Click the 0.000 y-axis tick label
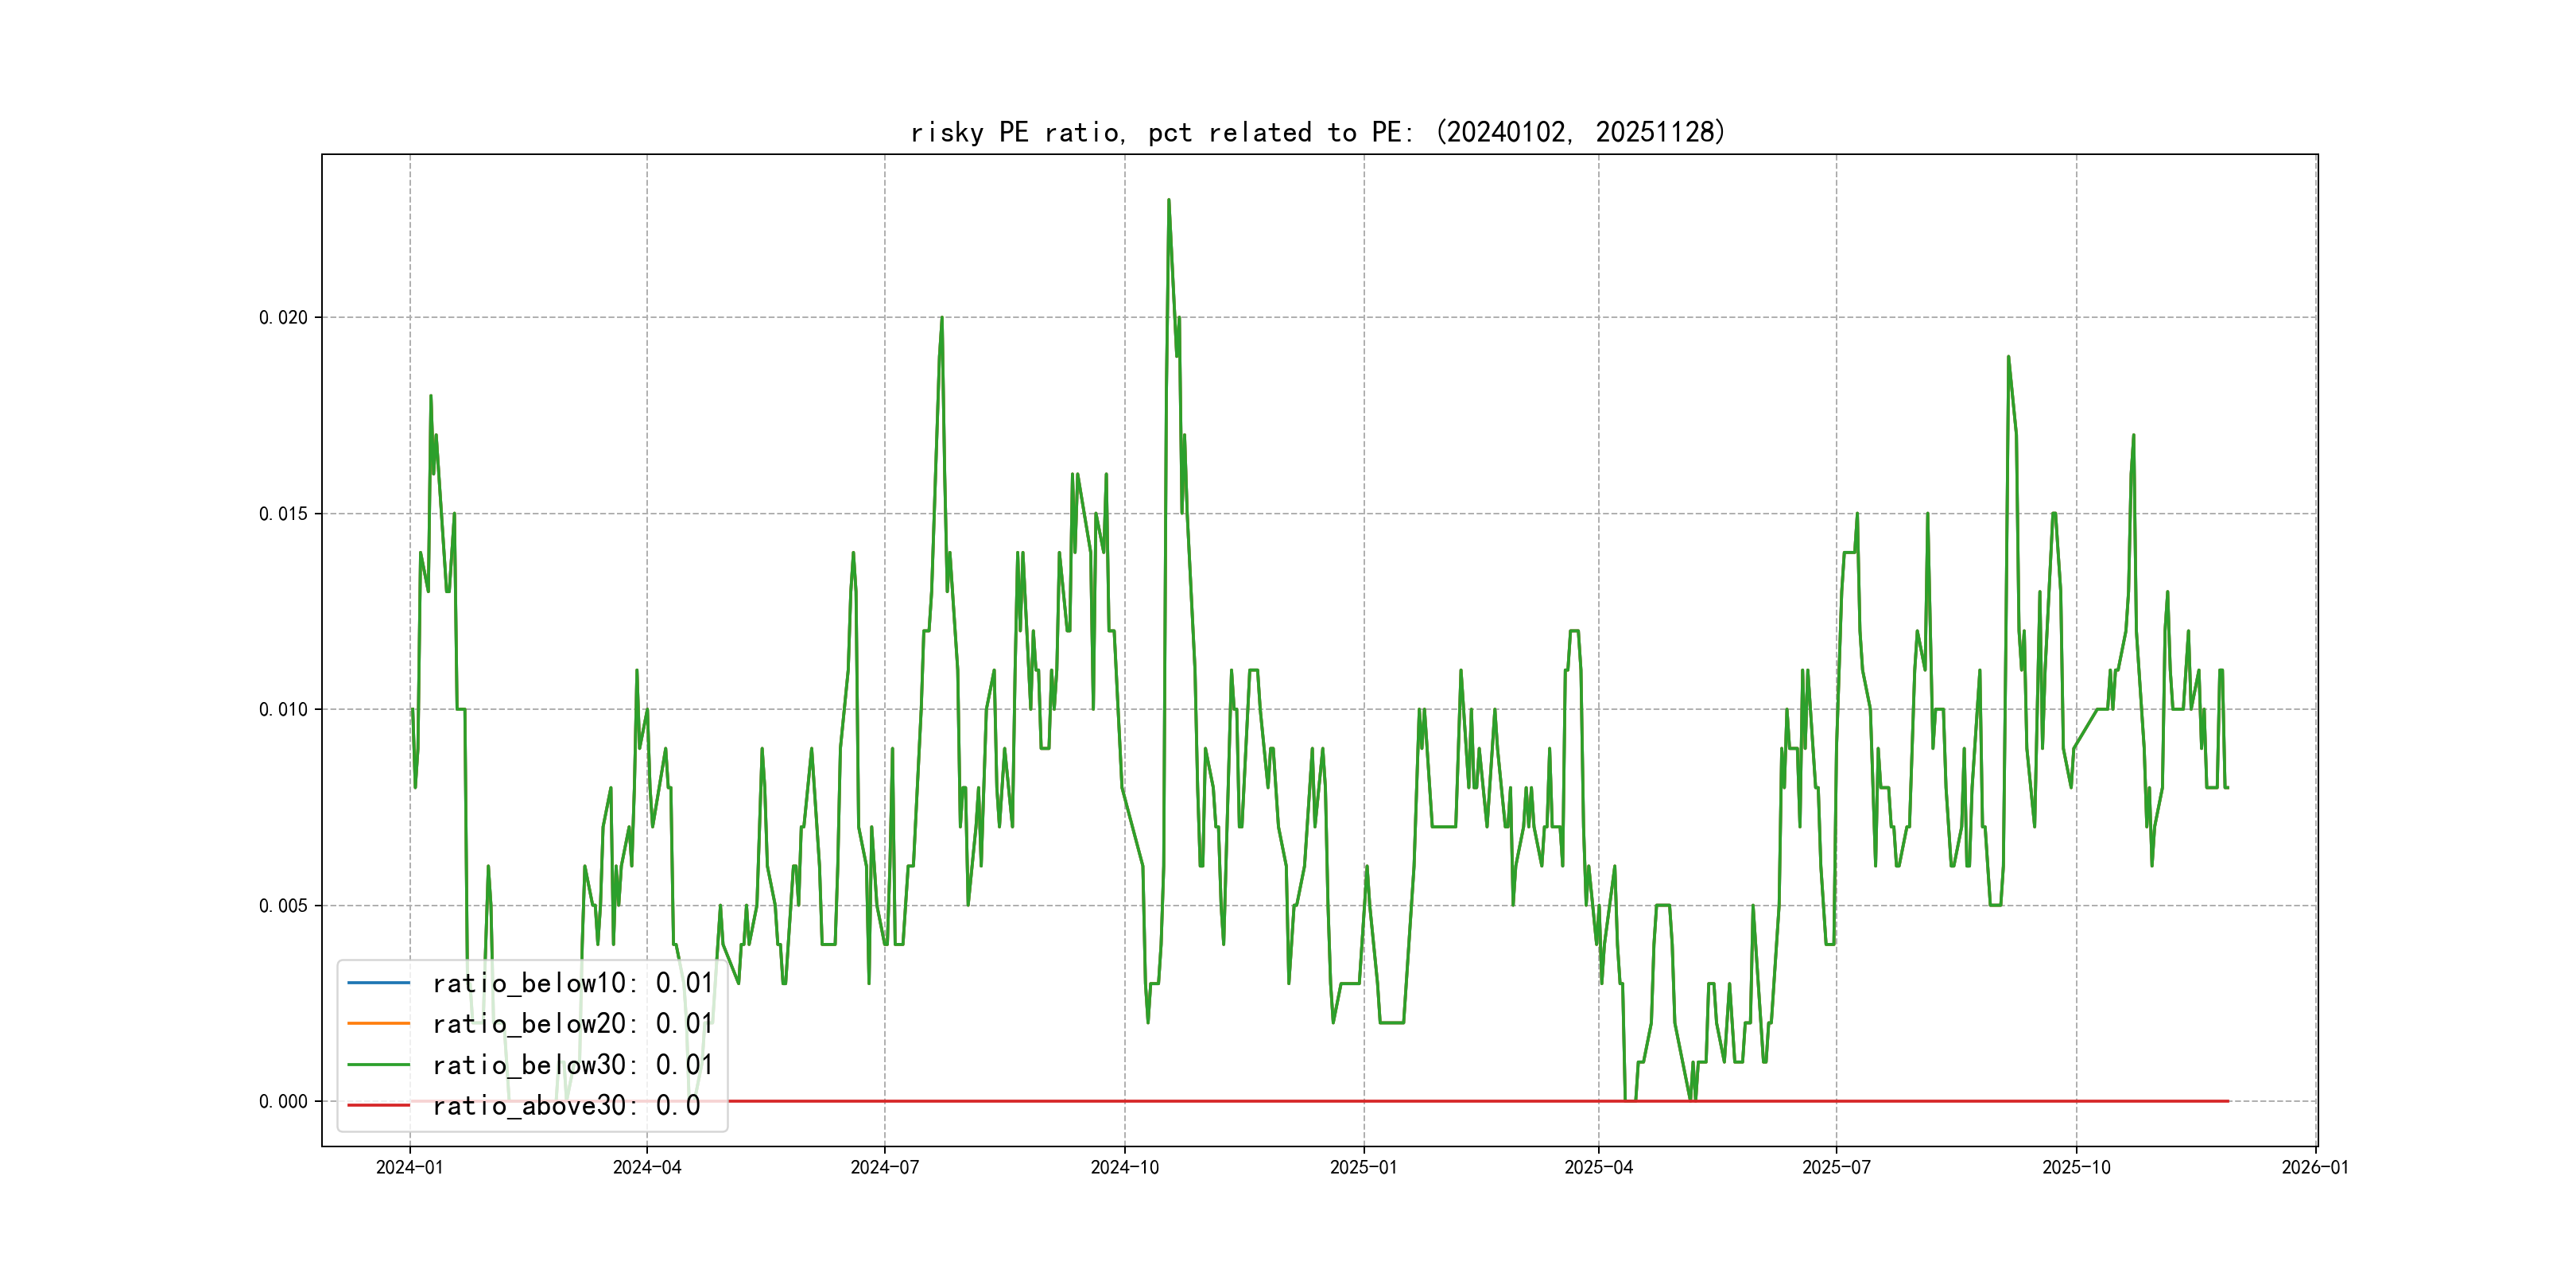The image size is (2576, 1288). point(283,1102)
